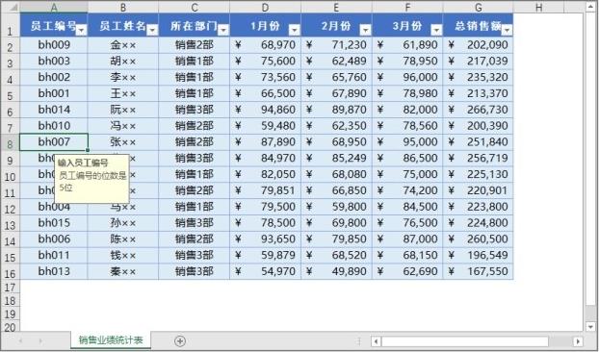Click the horizontal scrollbar left arrow
599x352 pixels.
[376, 341]
